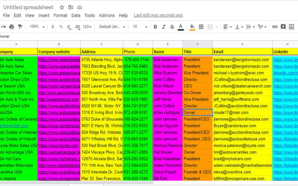
Task: Open 'Last edit was seconds ago' history link
Action: pyautogui.click(x=158, y=15)
